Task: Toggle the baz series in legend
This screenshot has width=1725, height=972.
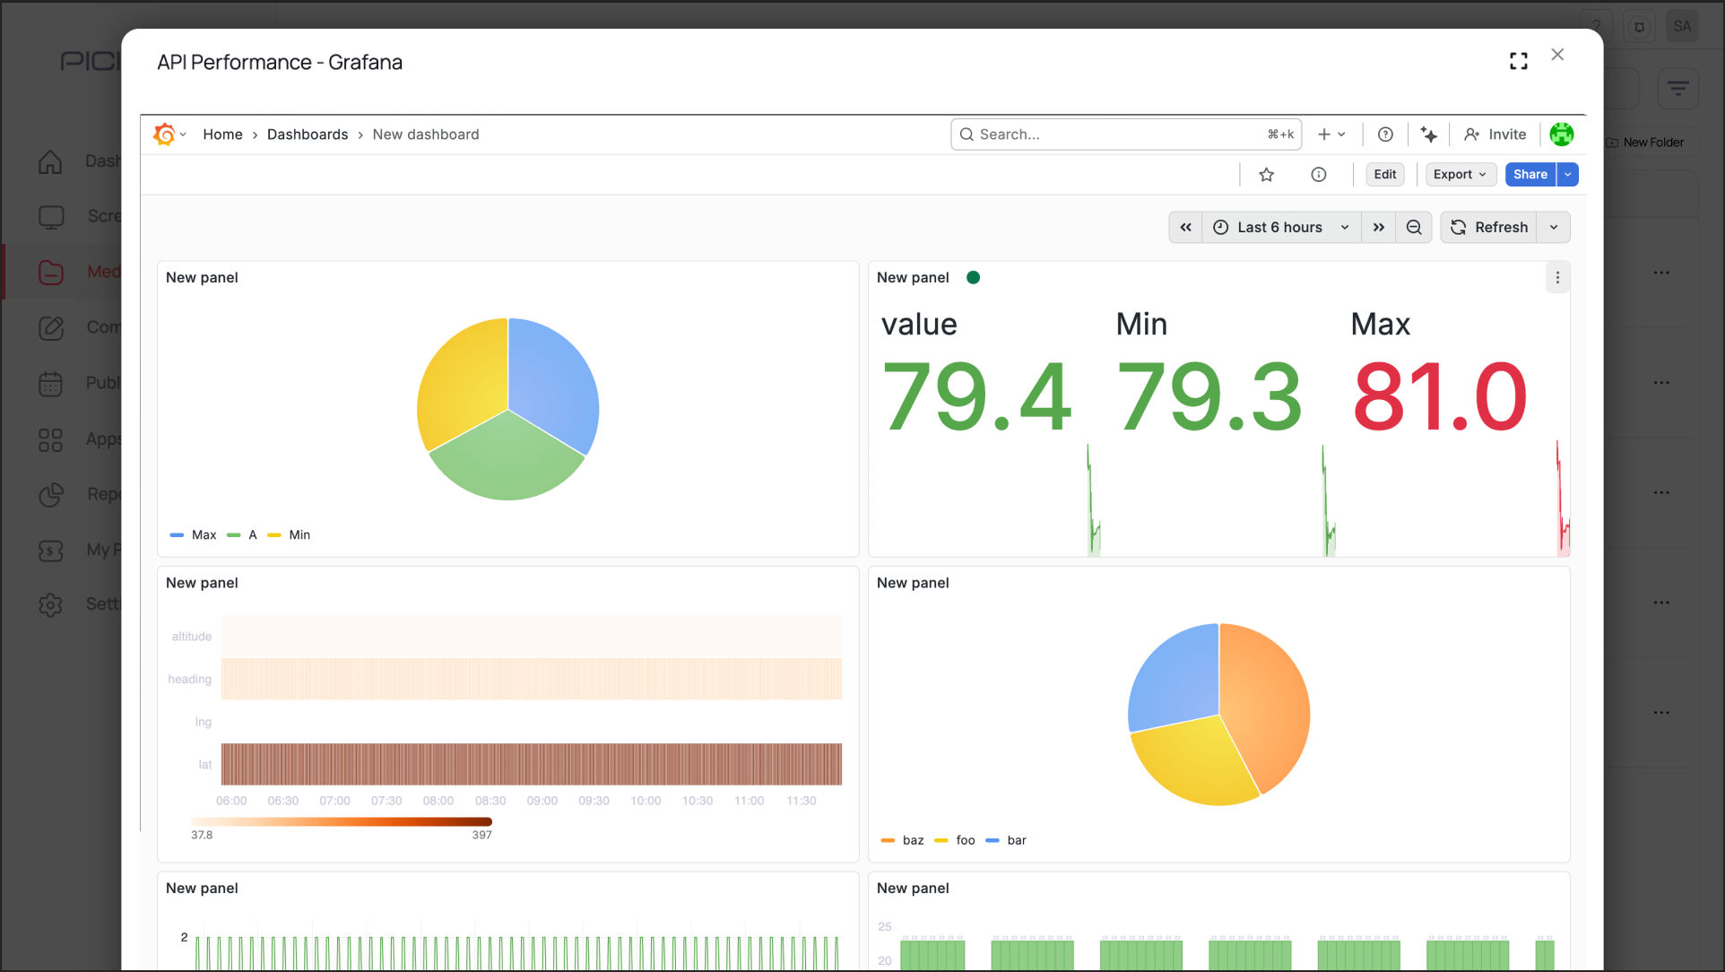Action: (x=913, y=840)
